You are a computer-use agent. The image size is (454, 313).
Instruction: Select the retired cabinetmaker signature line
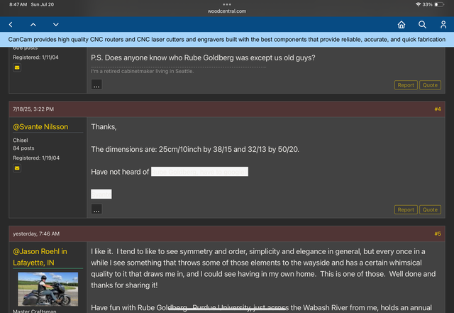[x=142, y=71]
